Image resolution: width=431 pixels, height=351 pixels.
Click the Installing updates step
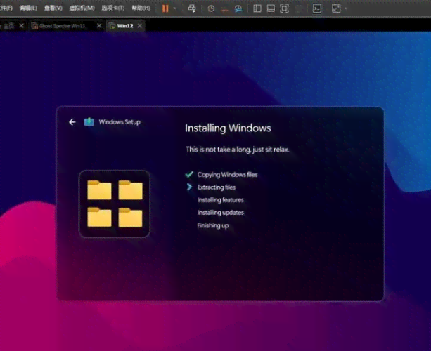221,213
